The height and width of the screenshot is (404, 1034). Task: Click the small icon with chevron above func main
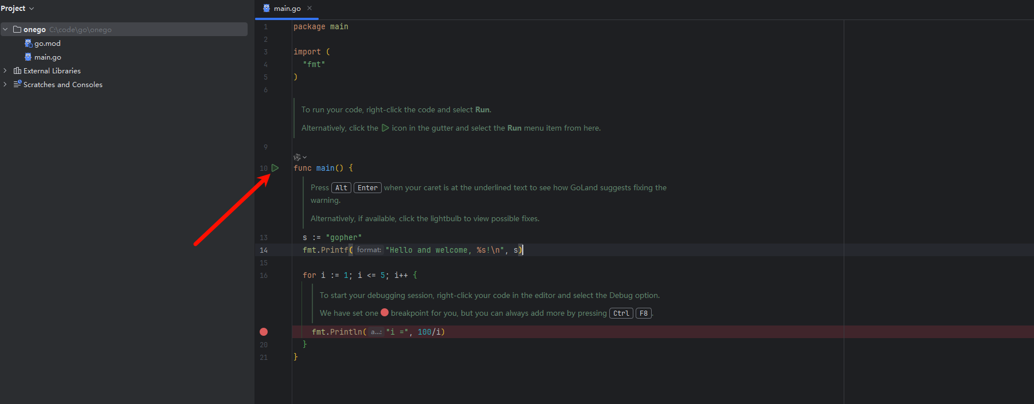click(x=299, y=157)
